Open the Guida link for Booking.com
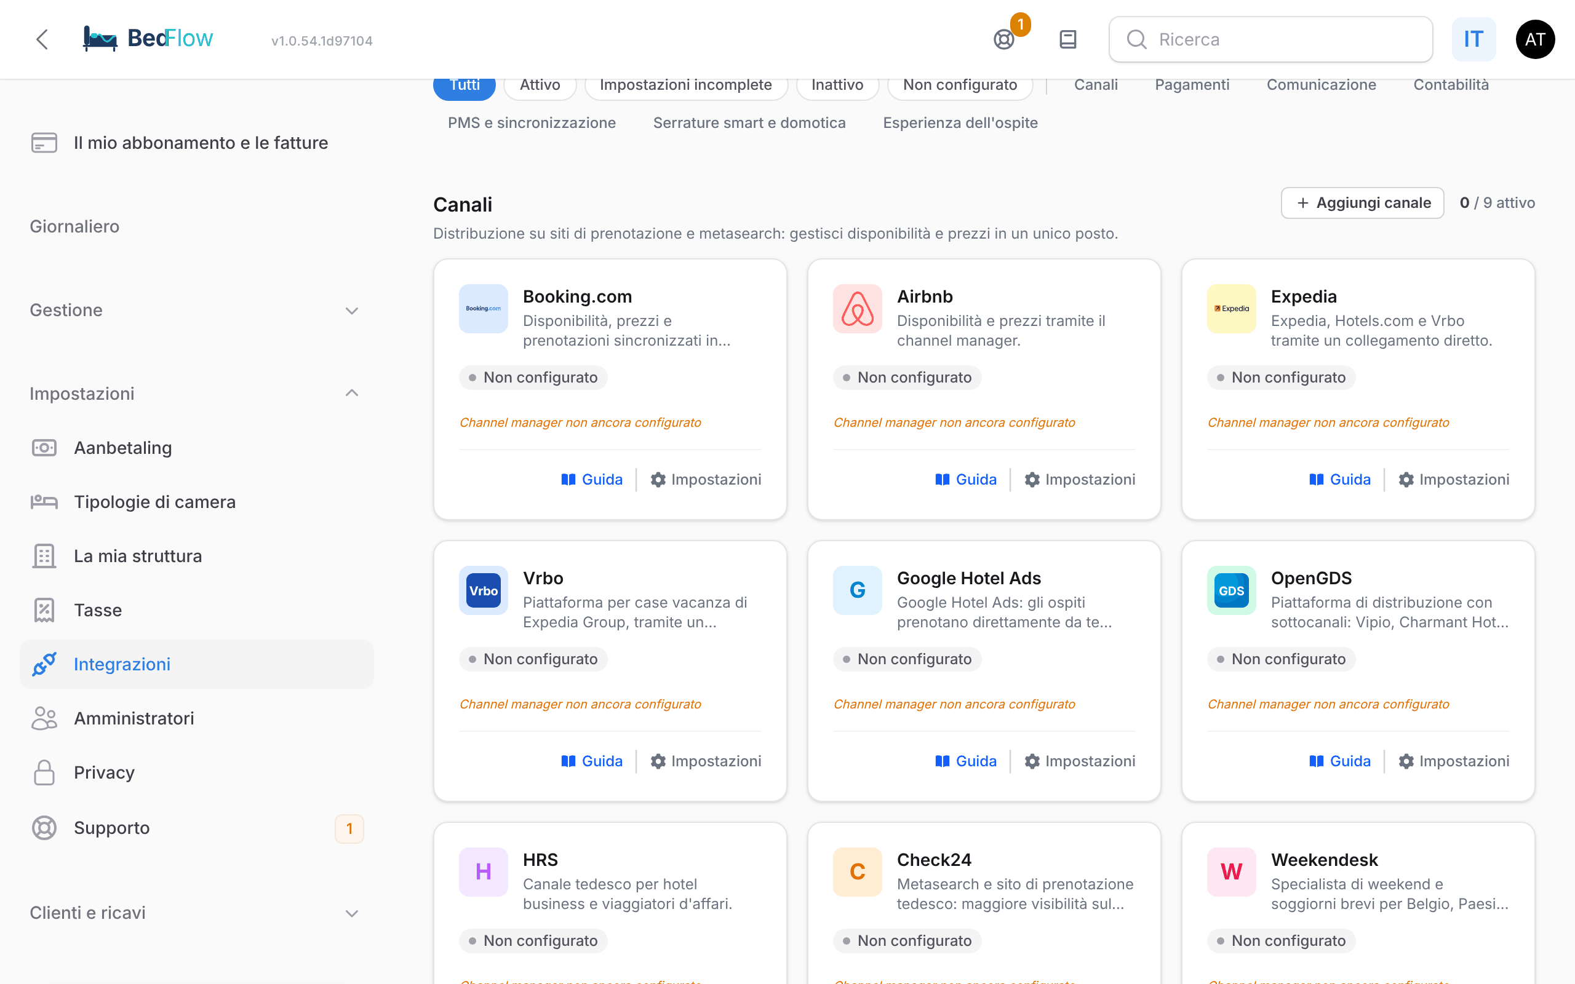This screenshot has width=1575, height=984. pyautogui.click(x=592, y=480)
